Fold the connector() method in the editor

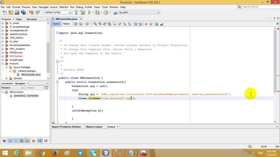pos(57,82)
